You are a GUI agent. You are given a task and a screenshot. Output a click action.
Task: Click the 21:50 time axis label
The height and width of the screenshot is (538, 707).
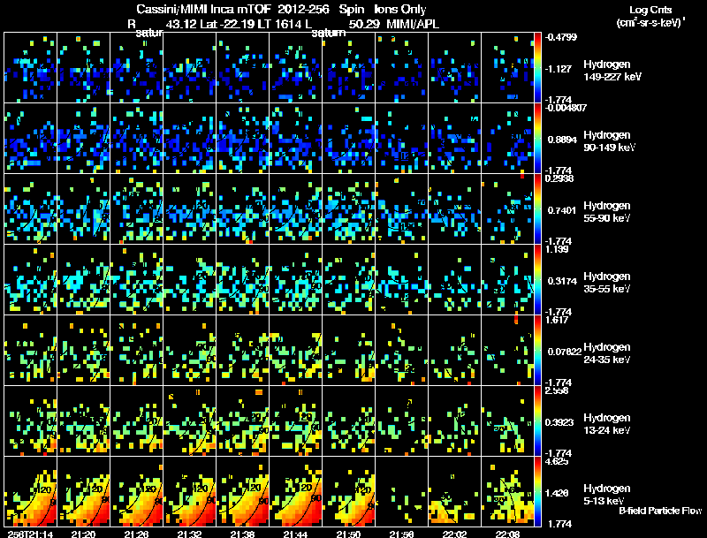(348, 534)
